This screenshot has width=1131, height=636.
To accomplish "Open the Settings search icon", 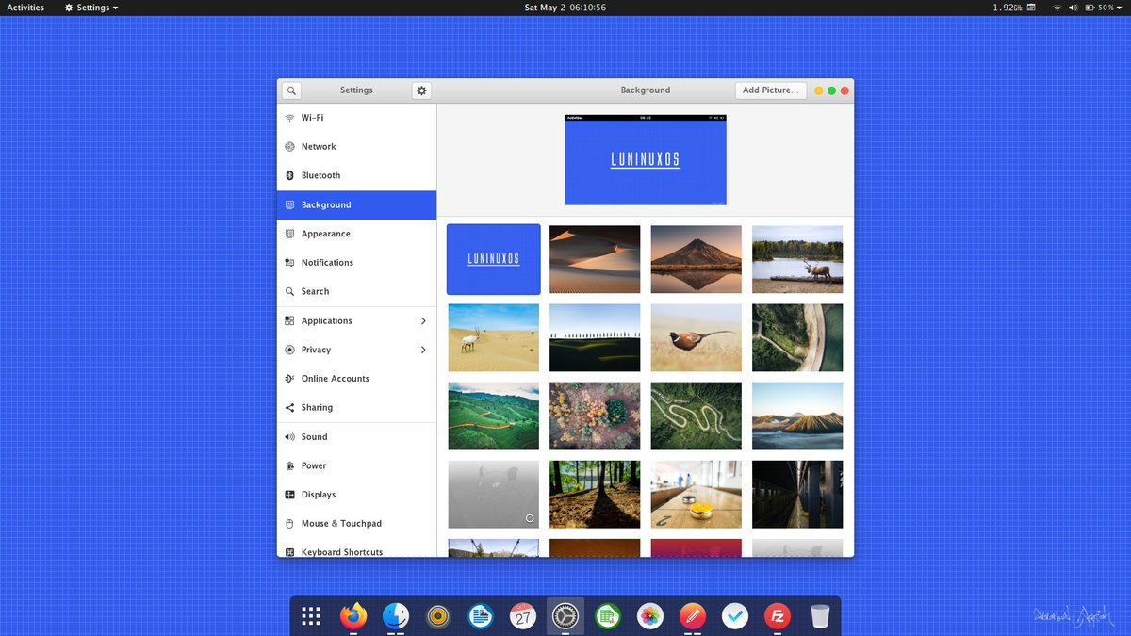I will coord(291,90).
